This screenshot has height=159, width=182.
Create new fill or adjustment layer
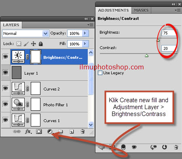[x=50, y=131]
